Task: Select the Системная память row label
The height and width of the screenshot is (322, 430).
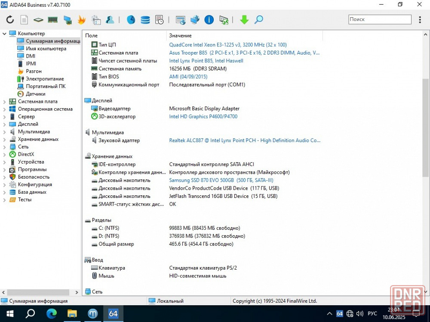Action: coord(120,69)
